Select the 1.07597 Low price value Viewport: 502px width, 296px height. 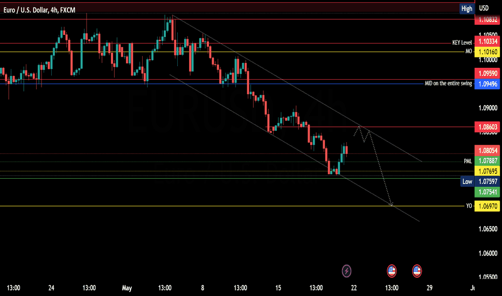[x=487, y=181]
